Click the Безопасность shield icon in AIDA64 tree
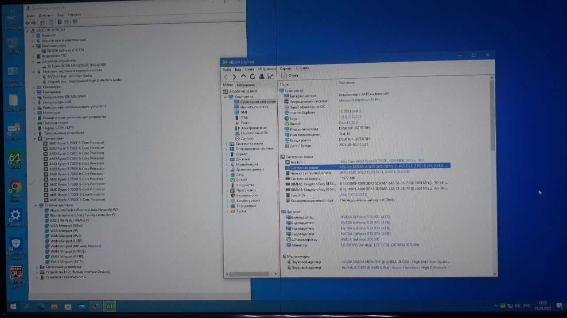The height and width of the screenshot is (318, 567). pyautogui.click(x=233, y=195)
